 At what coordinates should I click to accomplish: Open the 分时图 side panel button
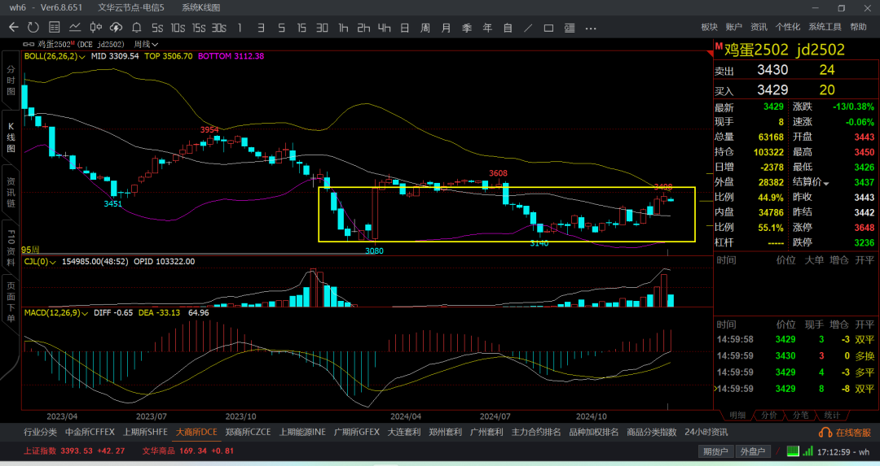tap(11, 81)
